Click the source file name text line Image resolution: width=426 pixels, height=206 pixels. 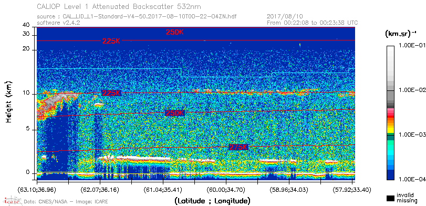click(137, 17)
